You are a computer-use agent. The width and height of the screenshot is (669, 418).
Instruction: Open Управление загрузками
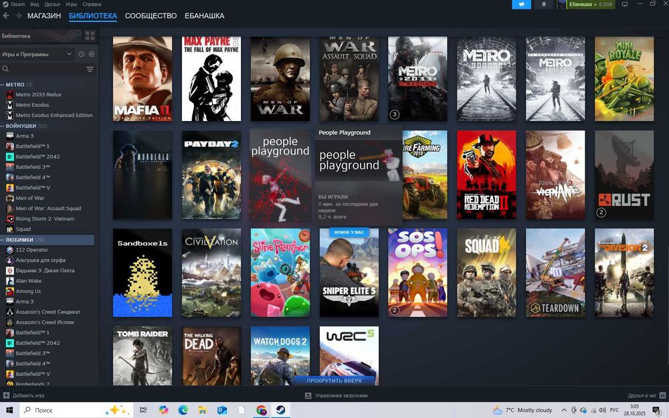[337, 395]
